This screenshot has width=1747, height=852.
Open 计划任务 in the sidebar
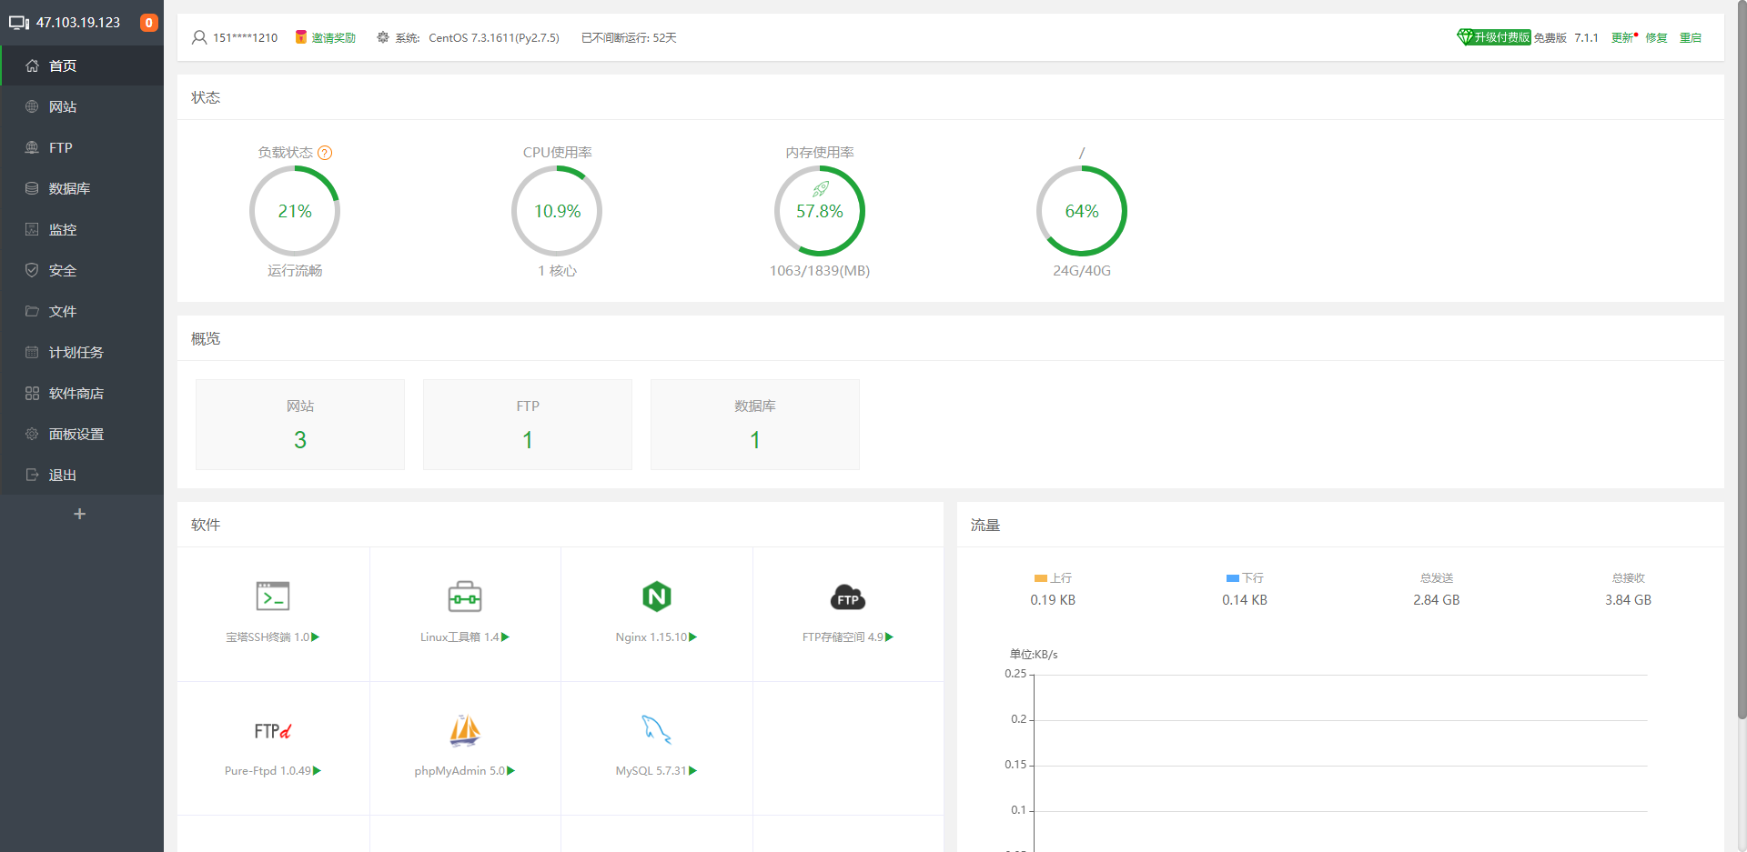(x=82, y=352)
